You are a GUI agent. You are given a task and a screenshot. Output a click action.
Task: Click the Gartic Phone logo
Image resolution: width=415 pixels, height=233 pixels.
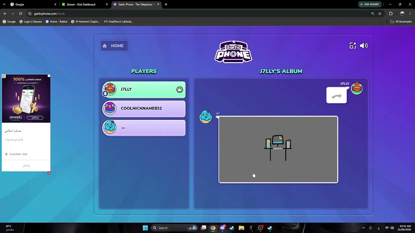[233, 52]
